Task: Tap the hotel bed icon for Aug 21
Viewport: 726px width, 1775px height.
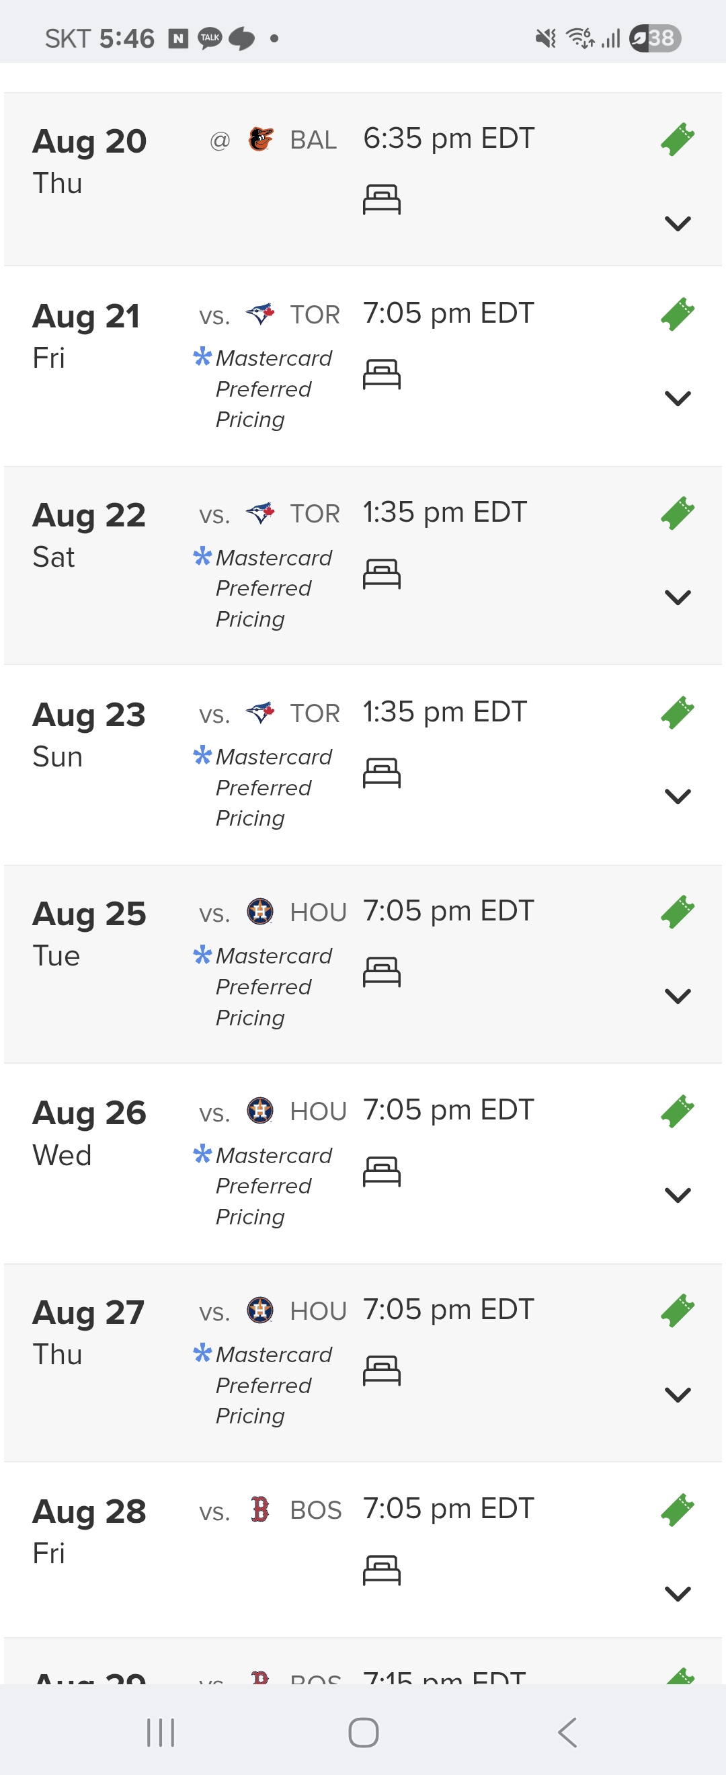Action: click(382, 374)
